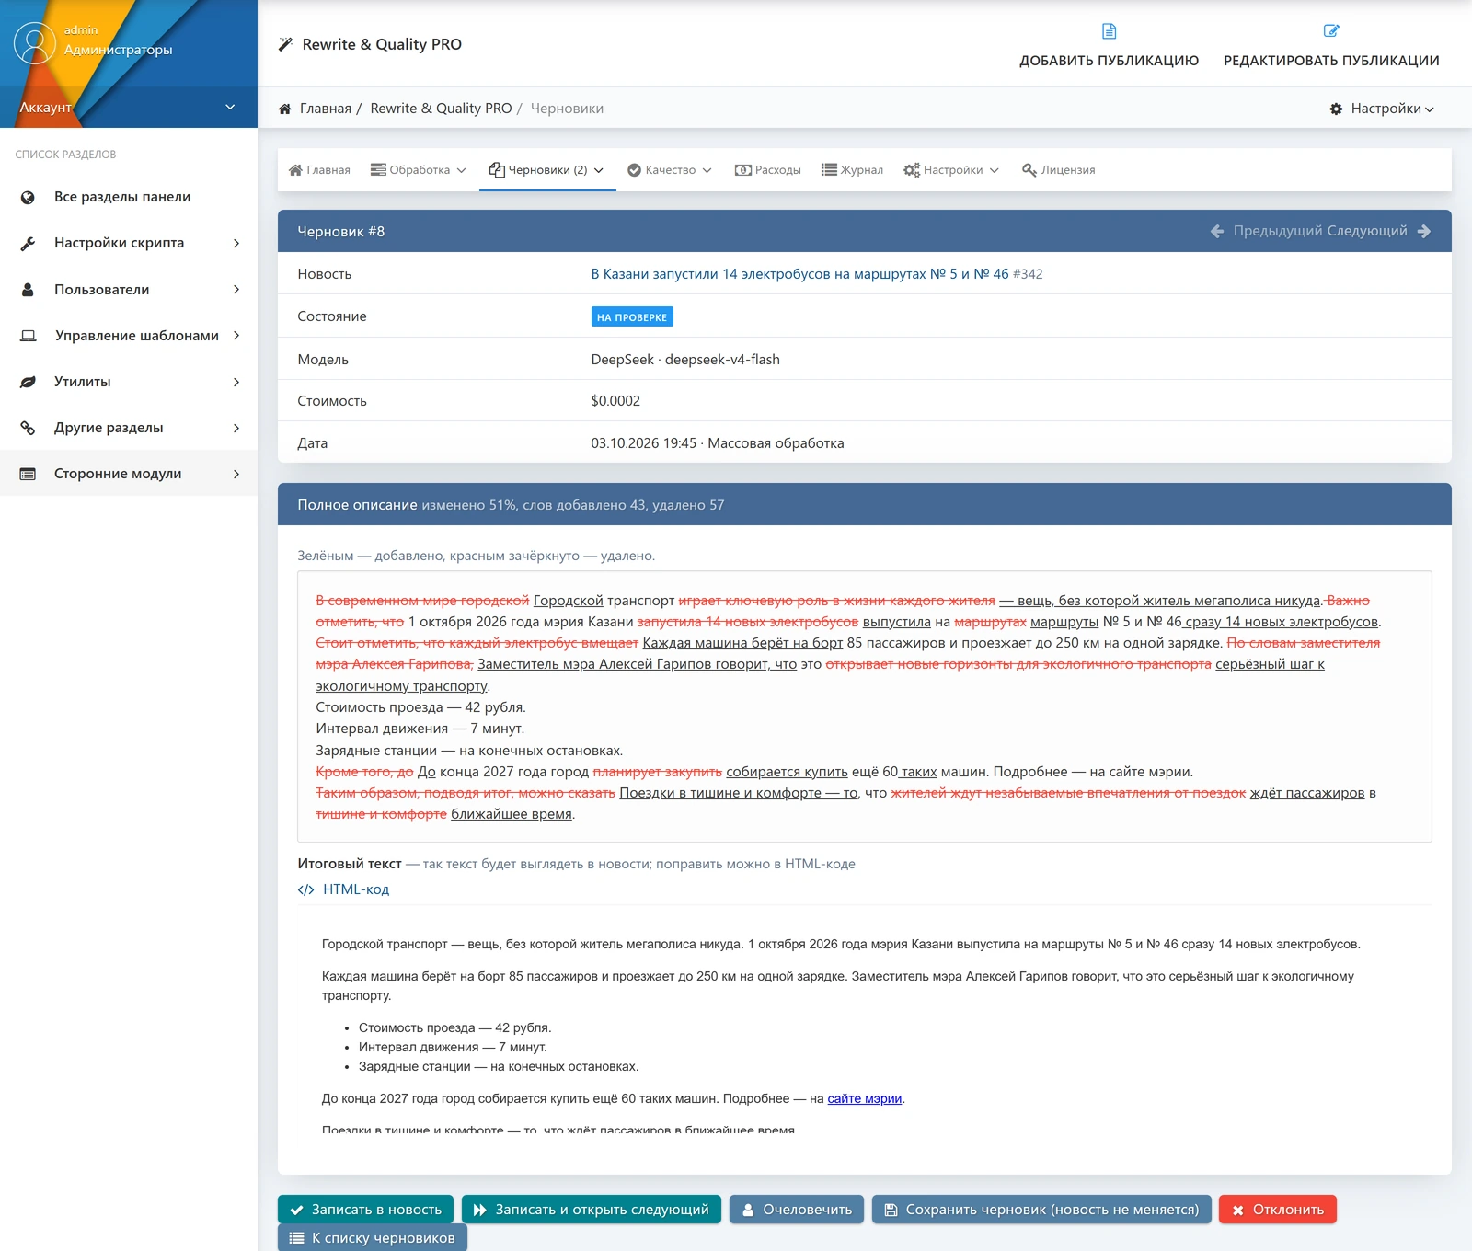Reject the draft with Отклонить
The image size is (1472, 1251).
tap(1278, 1210)
